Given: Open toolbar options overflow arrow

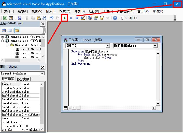Looking at the screenshot, I should pos(175,18).
